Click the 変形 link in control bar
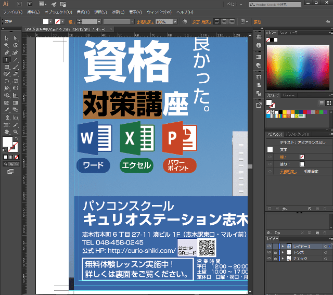Viewport: 333px width, 295px height. pyautogui.click(x=257, y=22)
